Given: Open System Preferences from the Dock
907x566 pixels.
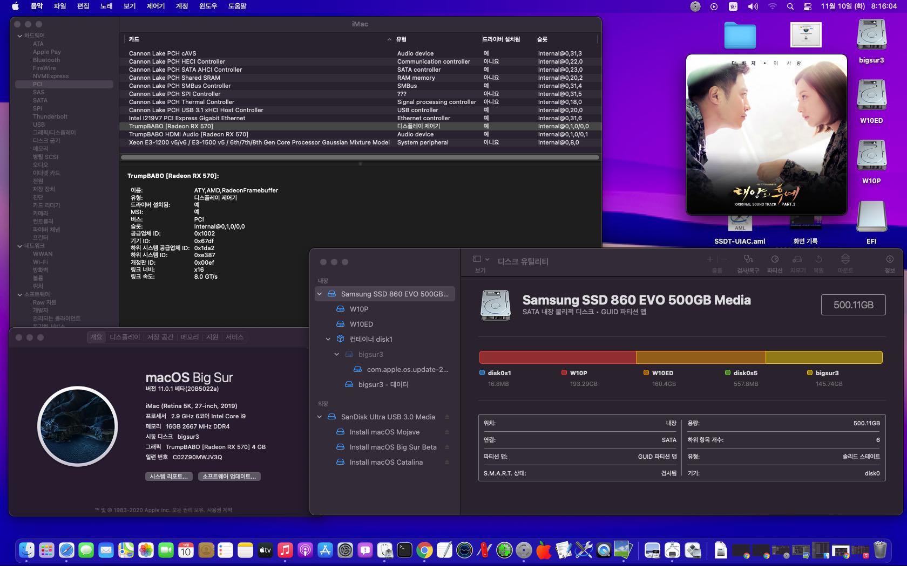Looking at the screenshot, I should tap(345, 550).
